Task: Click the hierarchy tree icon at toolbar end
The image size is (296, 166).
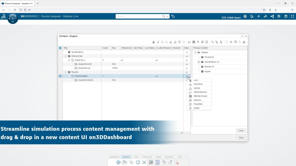Action: pyautogui.click(x=244, y=42)
